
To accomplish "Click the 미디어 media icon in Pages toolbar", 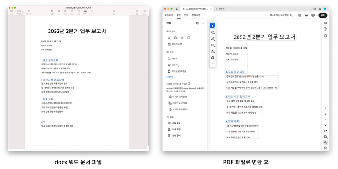I will [85, 11].
